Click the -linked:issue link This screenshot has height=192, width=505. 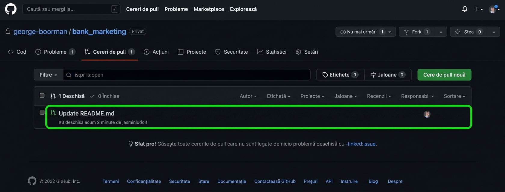(x=361, y=144)
